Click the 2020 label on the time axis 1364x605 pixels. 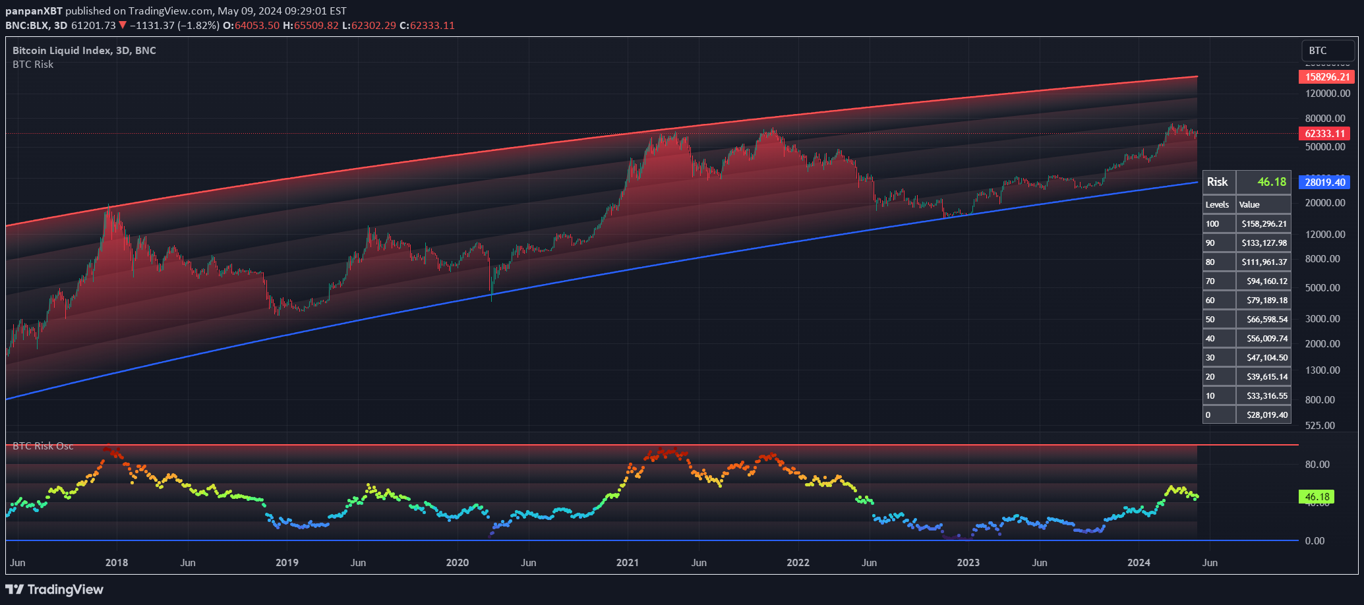point(458,562)
